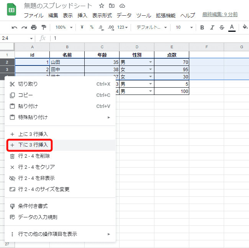The height and width of the screenshot is (248, 249).
Task: Click the name box showing 2:4
Action: click(x=15, y=38)
